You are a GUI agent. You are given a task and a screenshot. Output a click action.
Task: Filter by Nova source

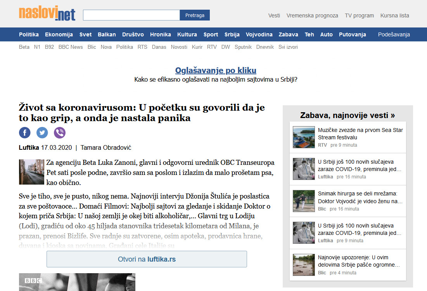click(x=106, y=47)
